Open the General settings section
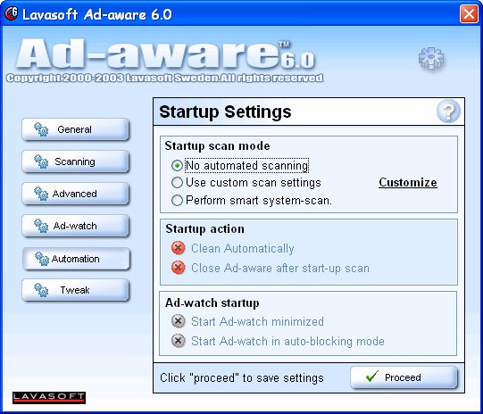Viewport: 483px width, 414px height. tap(75, 129)
